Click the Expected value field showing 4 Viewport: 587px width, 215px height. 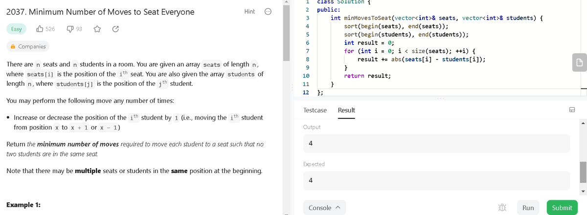[436, 180]
